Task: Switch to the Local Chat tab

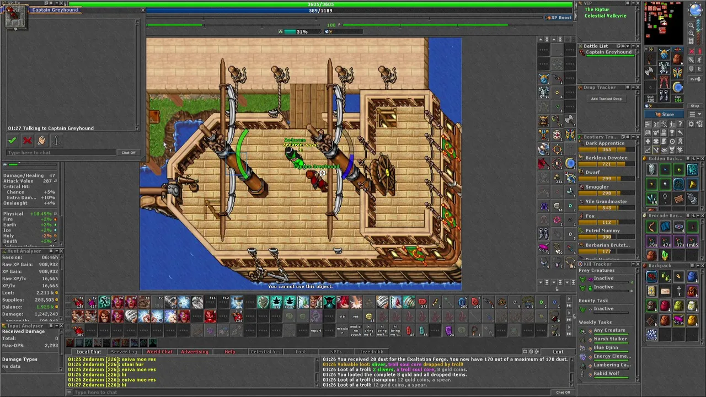Action: tap(89, 352)
